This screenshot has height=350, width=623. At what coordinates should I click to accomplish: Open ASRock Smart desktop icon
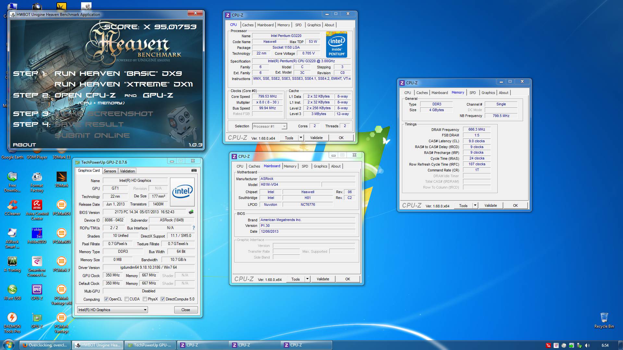12,238
